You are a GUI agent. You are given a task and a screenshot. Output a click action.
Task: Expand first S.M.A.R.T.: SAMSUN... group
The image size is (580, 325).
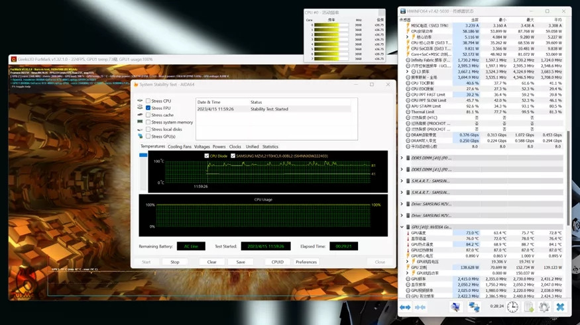pyautogui.click(x=402, y=181)
